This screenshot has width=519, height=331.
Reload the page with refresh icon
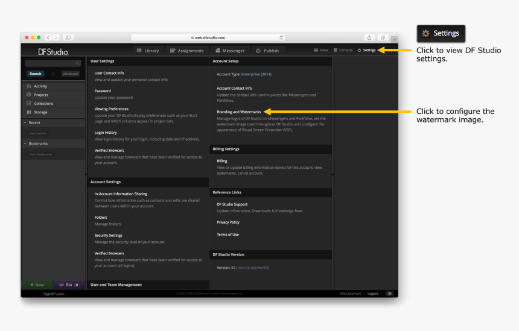(281, 38)
